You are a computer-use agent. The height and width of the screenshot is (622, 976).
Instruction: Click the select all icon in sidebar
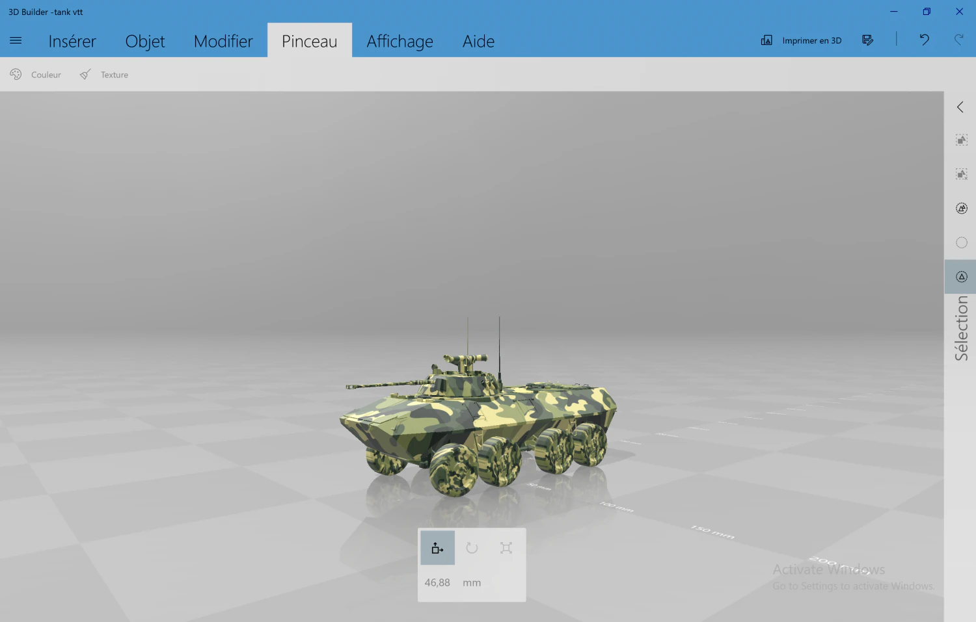(x=962, y=140)
